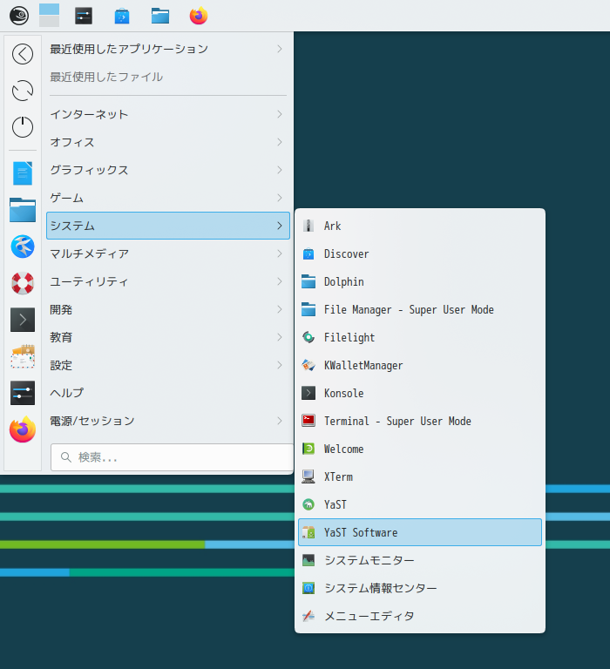The height and width of the screenshot is (669, 610).
Task: Launch Firefox from the top panel
Action: 199,16
